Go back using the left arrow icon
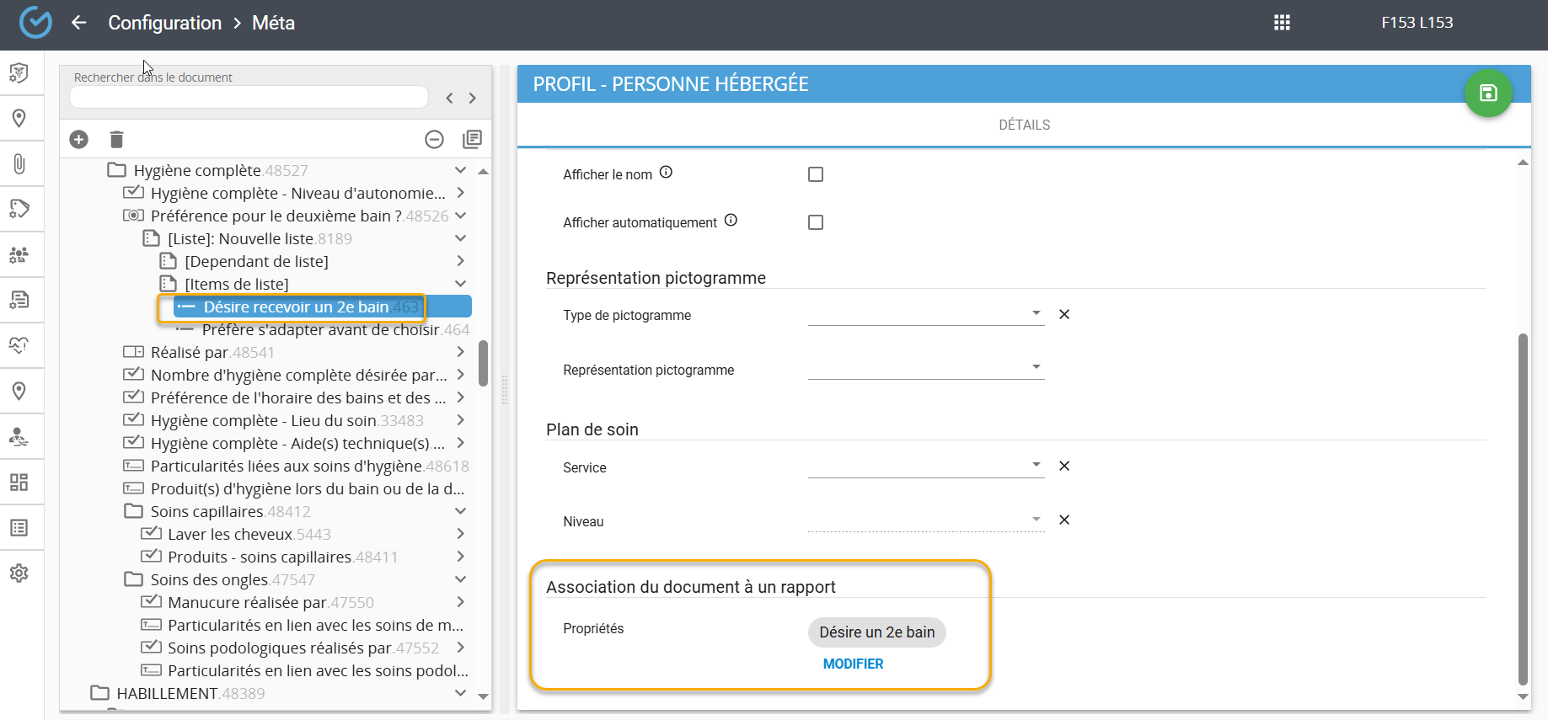The image size is (1548, 720). tap(79, 23)
